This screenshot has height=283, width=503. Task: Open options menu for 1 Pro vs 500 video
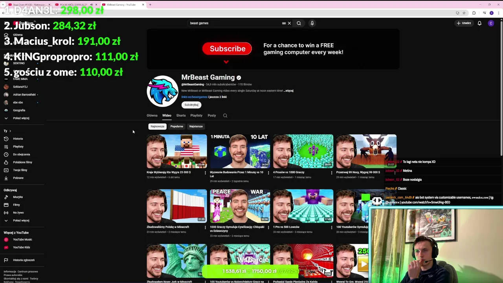pyautogui.click(x=331, y=227)
